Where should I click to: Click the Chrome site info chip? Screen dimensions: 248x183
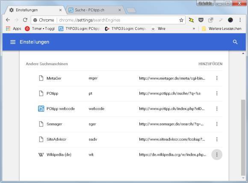[44, 20]
